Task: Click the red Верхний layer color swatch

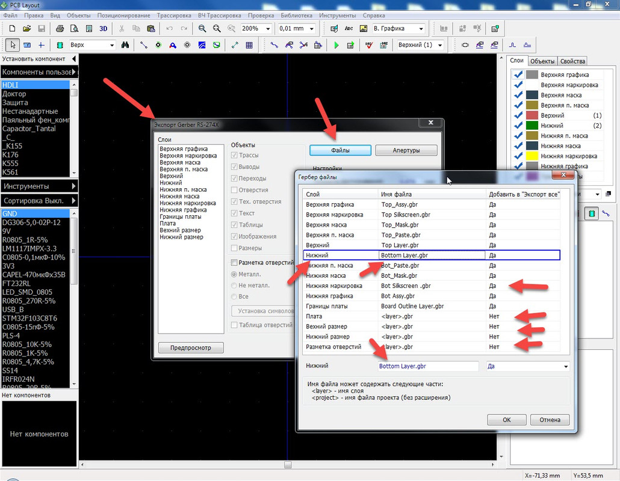Action: click(x=532, y=115)
